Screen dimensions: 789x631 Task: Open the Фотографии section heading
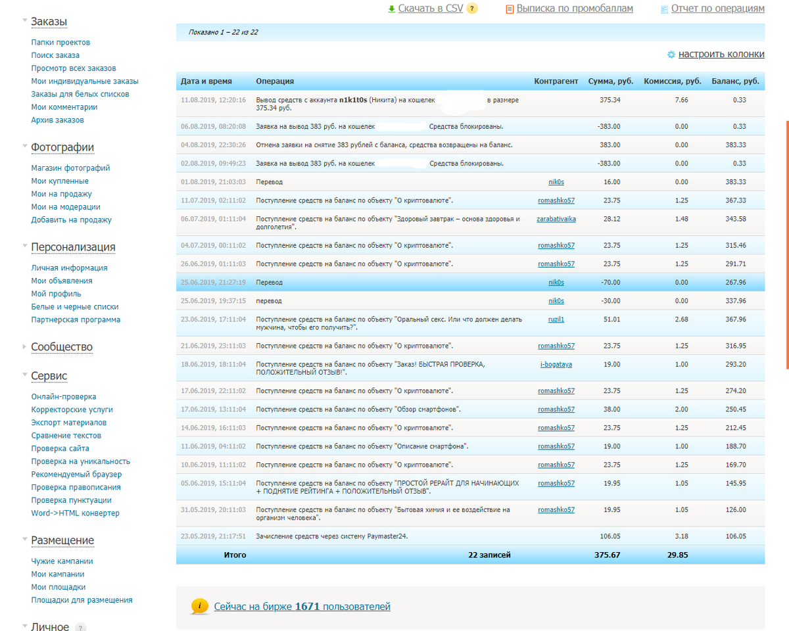[62, 147]
